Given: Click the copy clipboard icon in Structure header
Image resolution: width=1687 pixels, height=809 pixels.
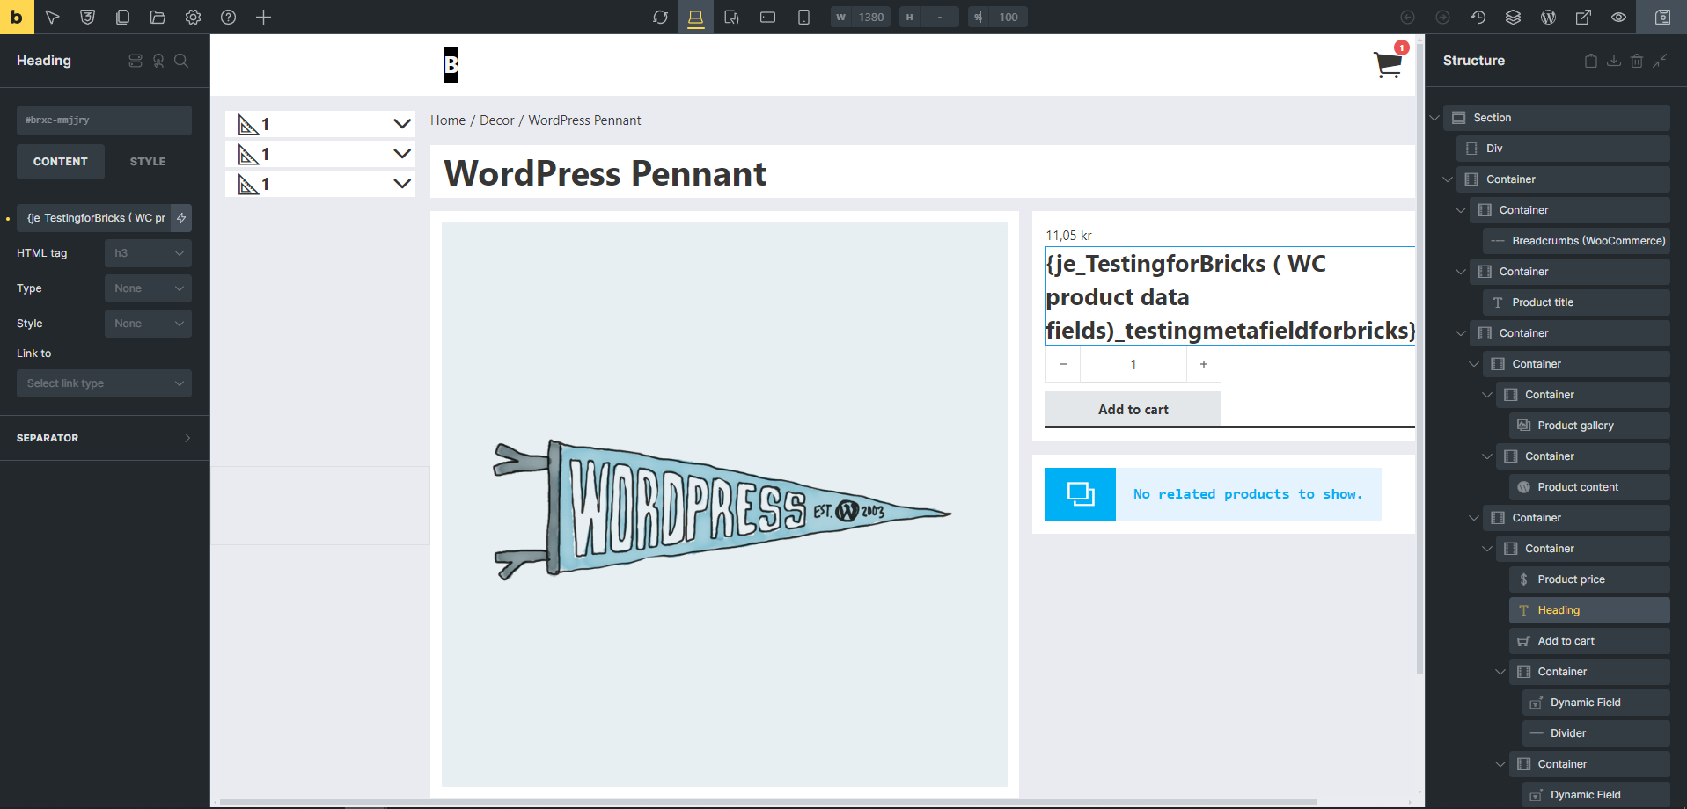Looking at the screenshot, I should click(1591, 61).
